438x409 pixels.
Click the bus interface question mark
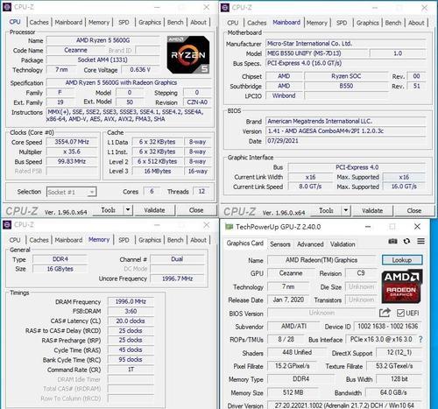[420, 340]
